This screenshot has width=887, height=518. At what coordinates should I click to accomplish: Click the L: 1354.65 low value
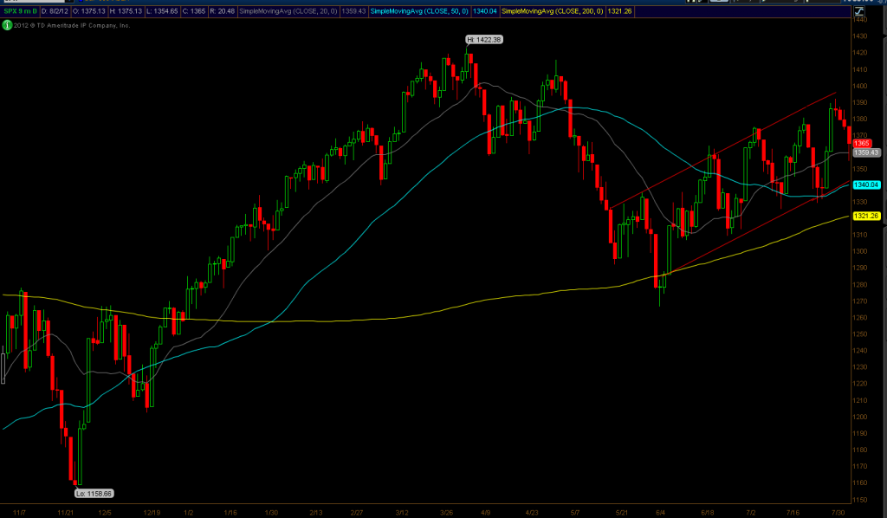[x=163, y=11]
